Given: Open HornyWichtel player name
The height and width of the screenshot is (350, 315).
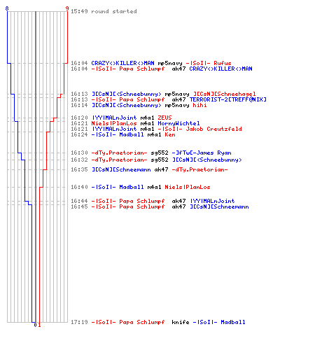Looking at the screenshot, I should point(178,123).
